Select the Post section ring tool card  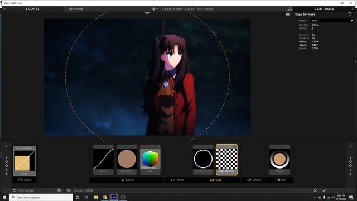point(279,160)
